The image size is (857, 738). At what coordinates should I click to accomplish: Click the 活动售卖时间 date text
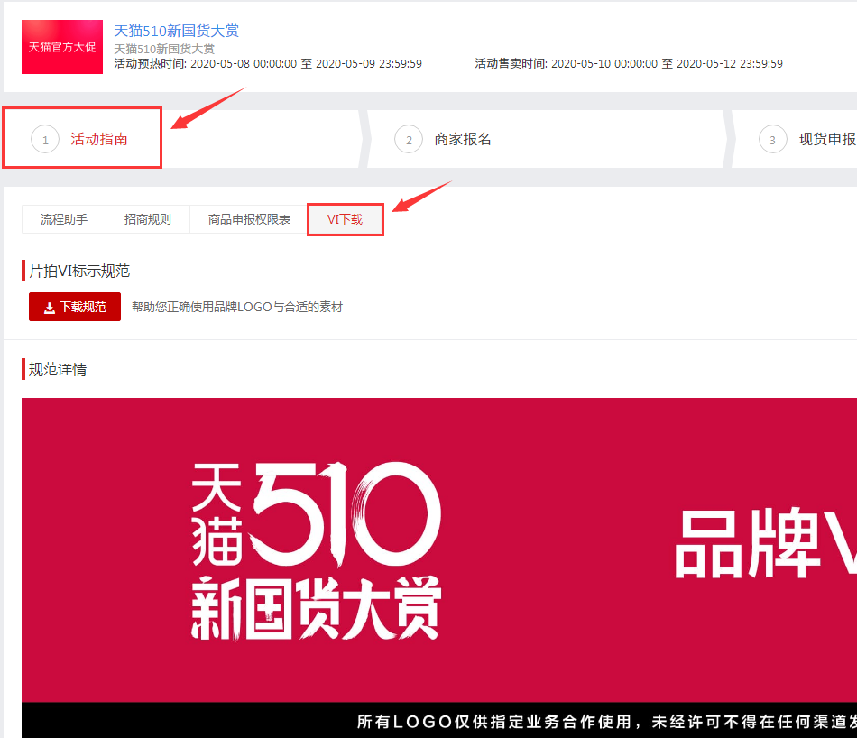(629, 64)
